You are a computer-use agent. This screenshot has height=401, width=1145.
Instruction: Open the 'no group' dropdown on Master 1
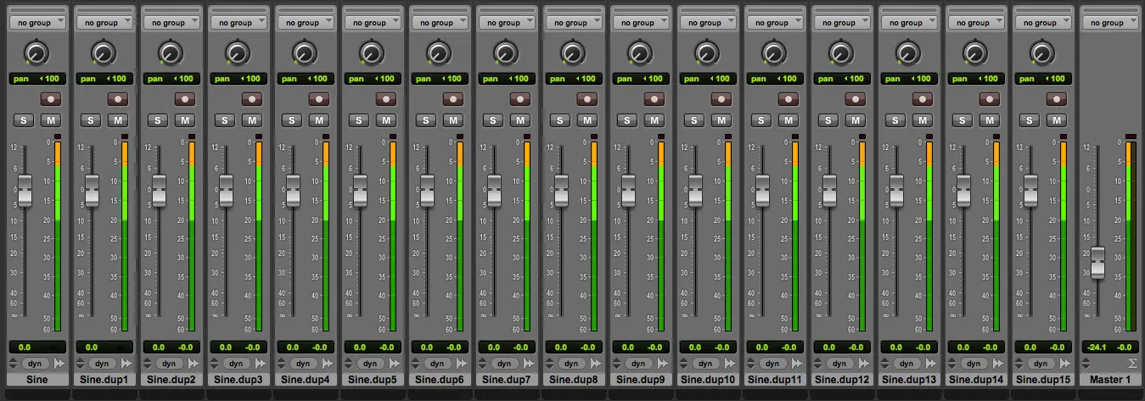click(x=1109, y=23)
